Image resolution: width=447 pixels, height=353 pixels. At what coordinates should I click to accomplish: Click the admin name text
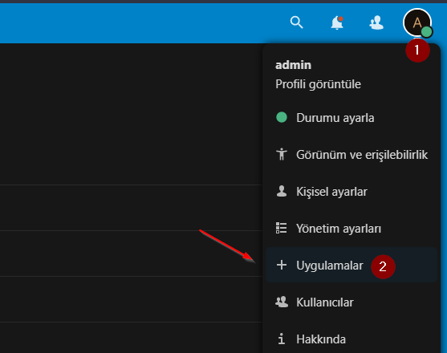point(293,65)
